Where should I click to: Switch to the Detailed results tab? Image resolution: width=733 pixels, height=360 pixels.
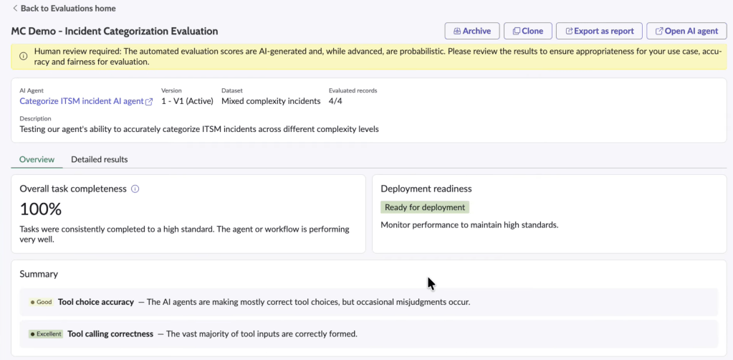click(x=99, y=159)
